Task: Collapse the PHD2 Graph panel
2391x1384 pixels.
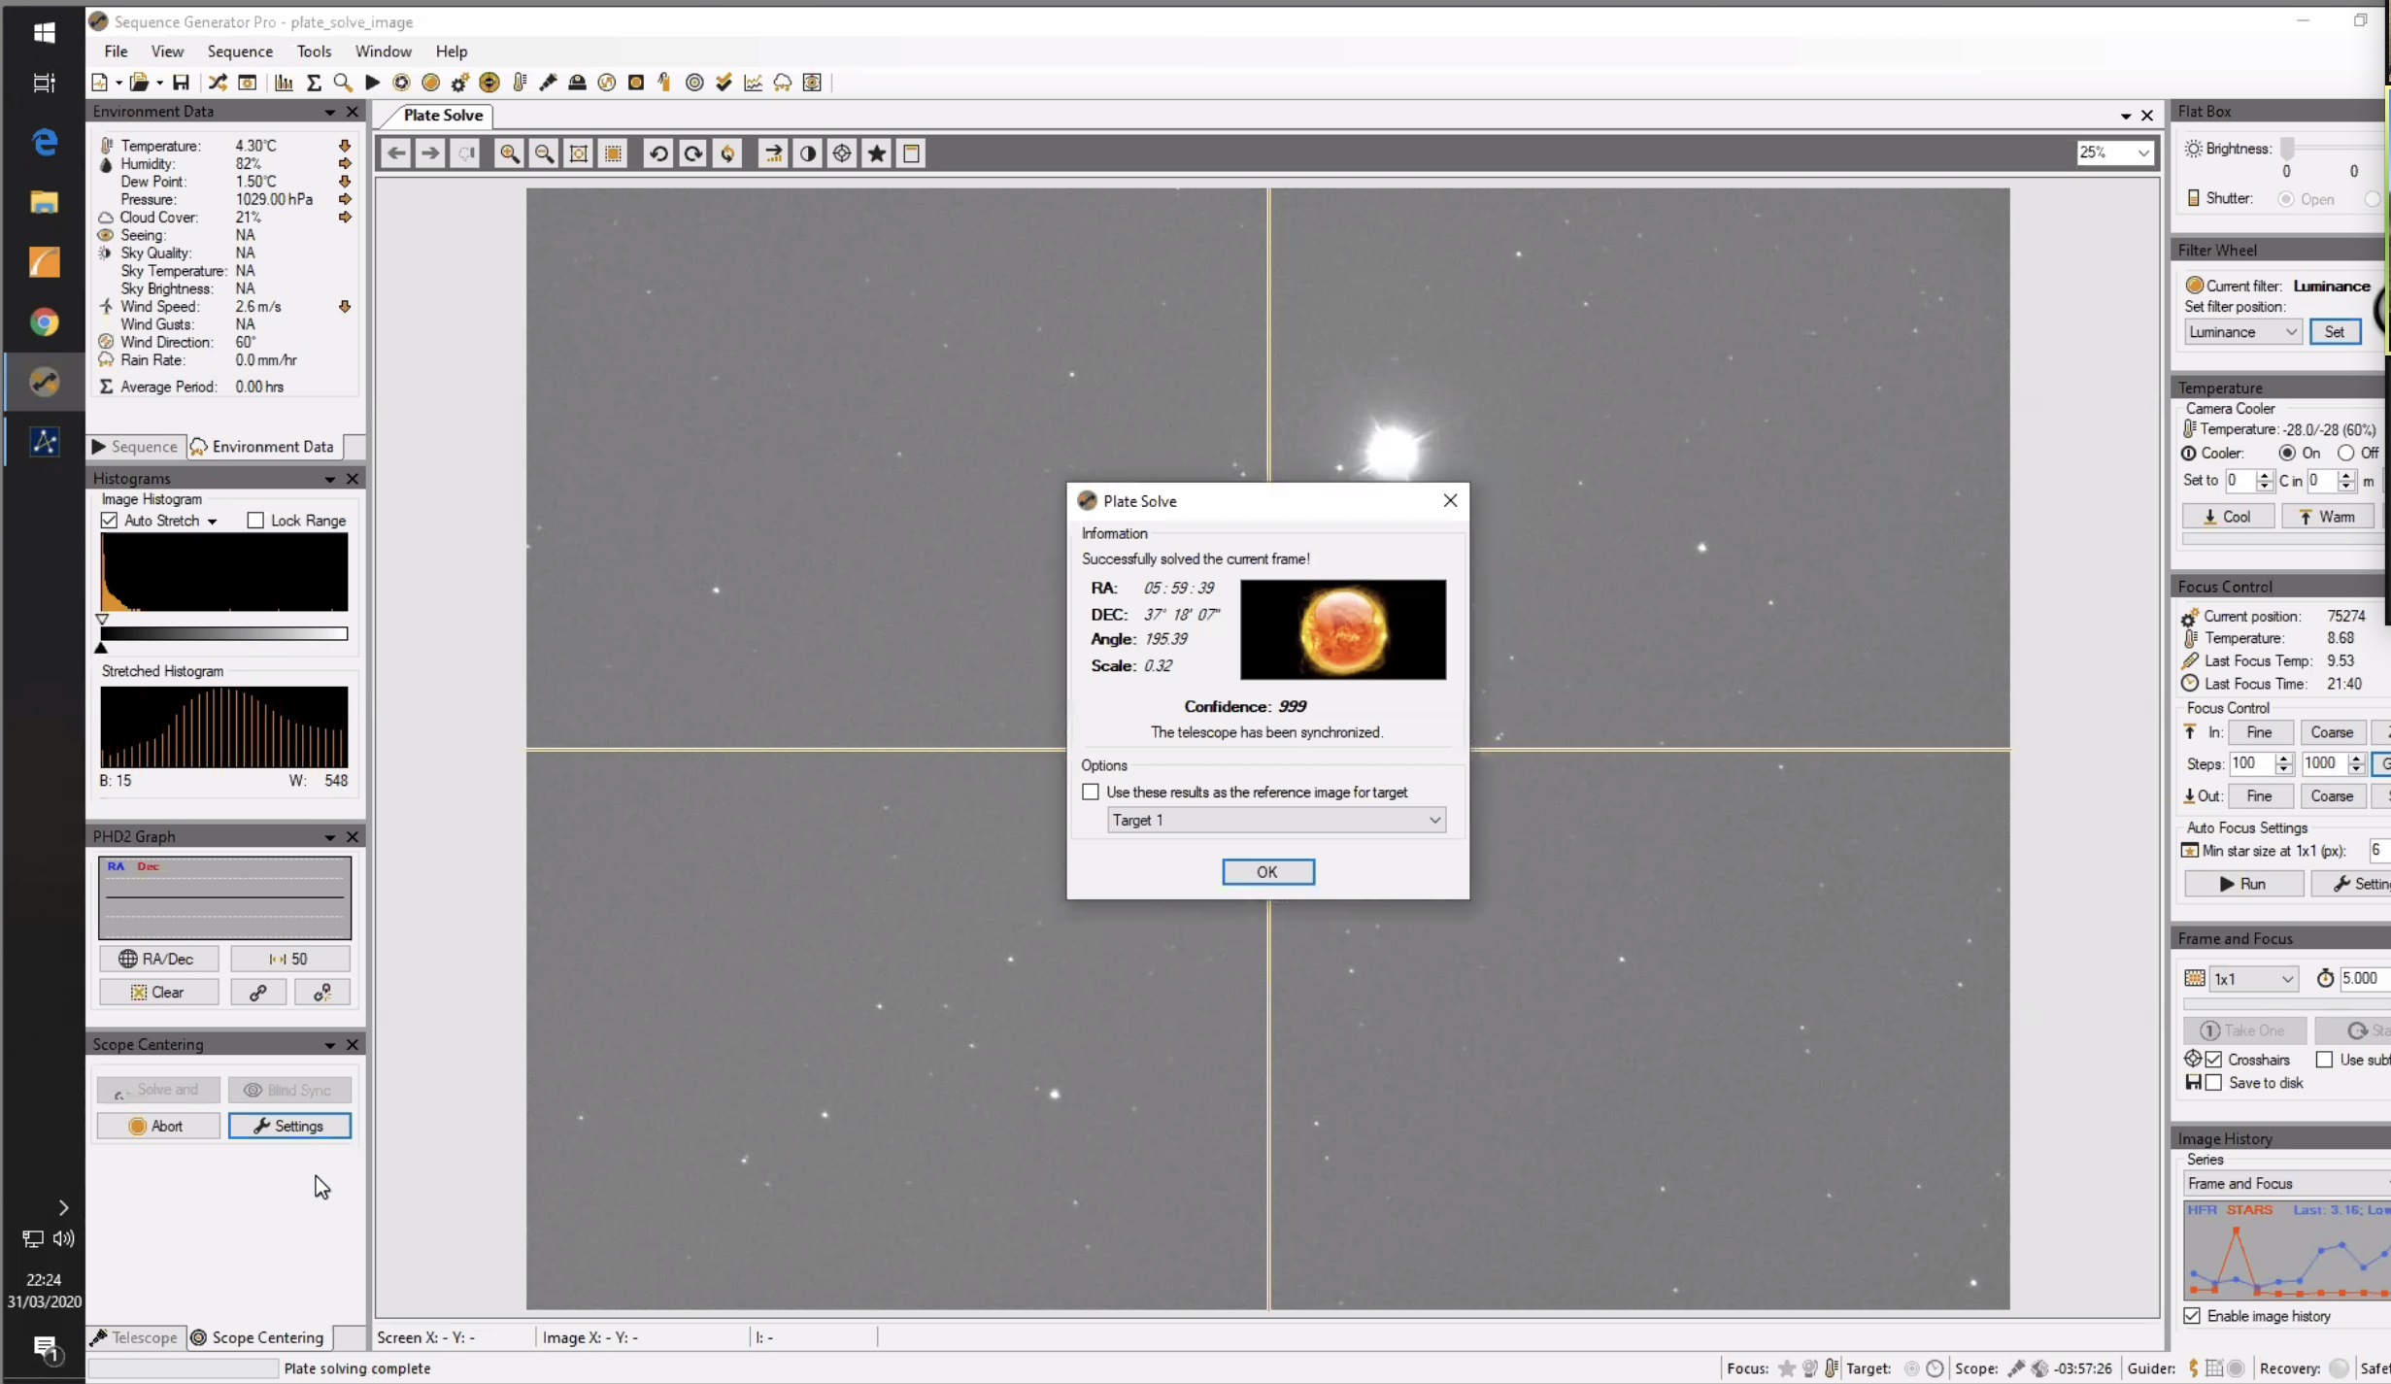Action: tap(329, 836)
